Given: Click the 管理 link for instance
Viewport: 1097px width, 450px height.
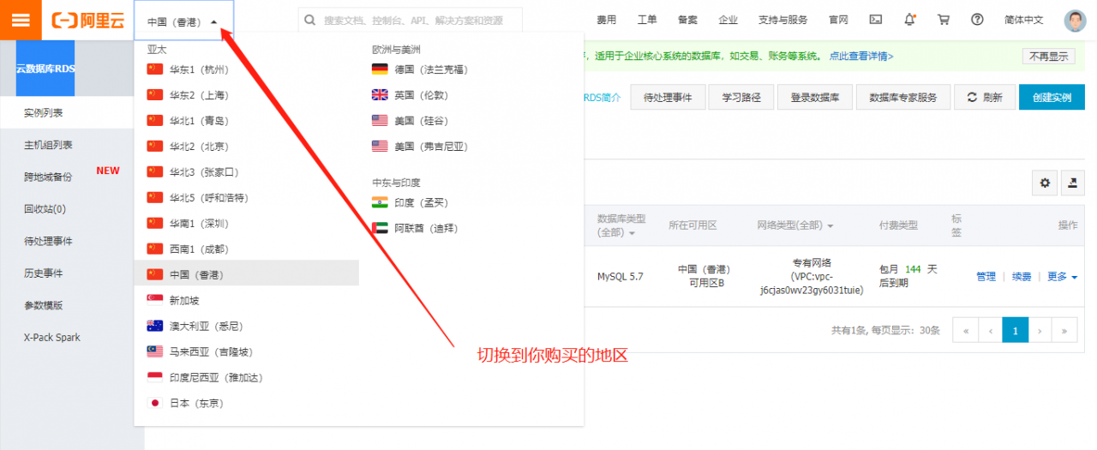Looking at the screenshot, I should pyautogui.click(x=986, y=277).
